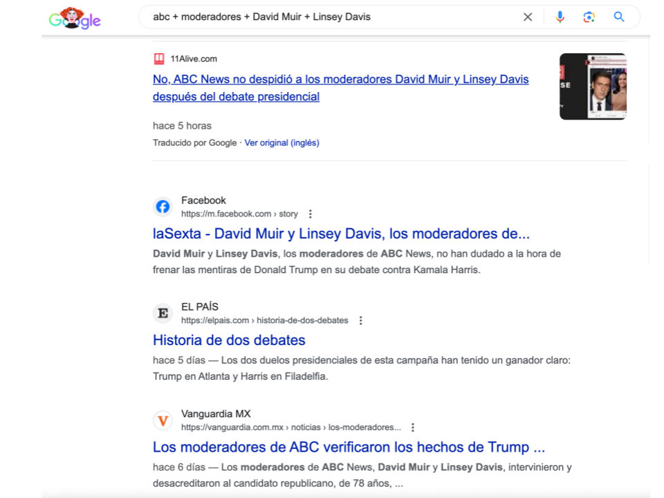
Task: Open the 'Historia de dos debates' link
Action: [x=229, y=340]
